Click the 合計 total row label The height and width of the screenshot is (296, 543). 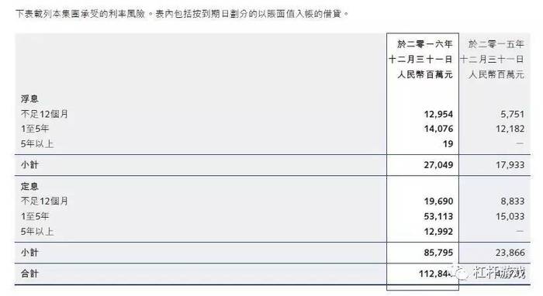click(29, 274)
